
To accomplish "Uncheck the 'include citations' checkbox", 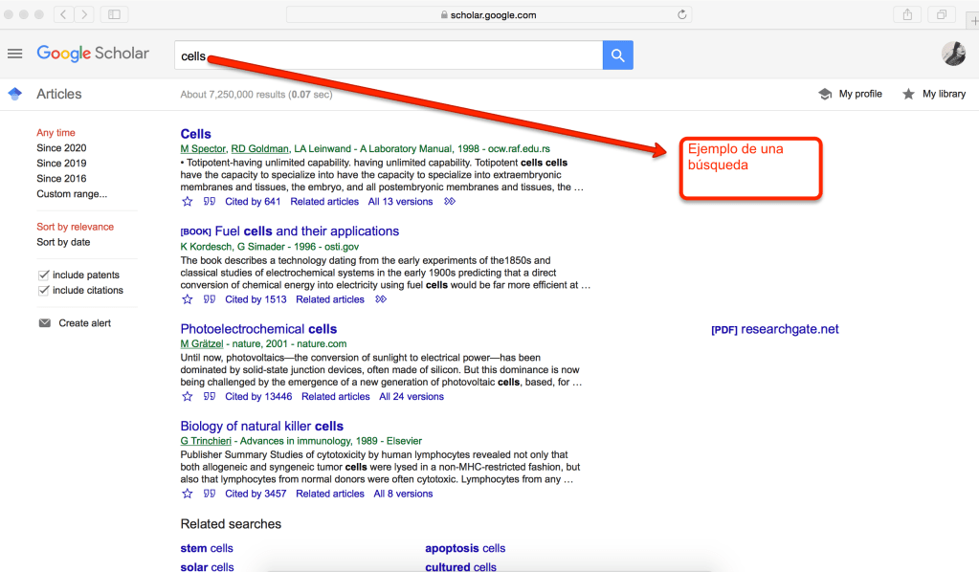I will [43, 291].
